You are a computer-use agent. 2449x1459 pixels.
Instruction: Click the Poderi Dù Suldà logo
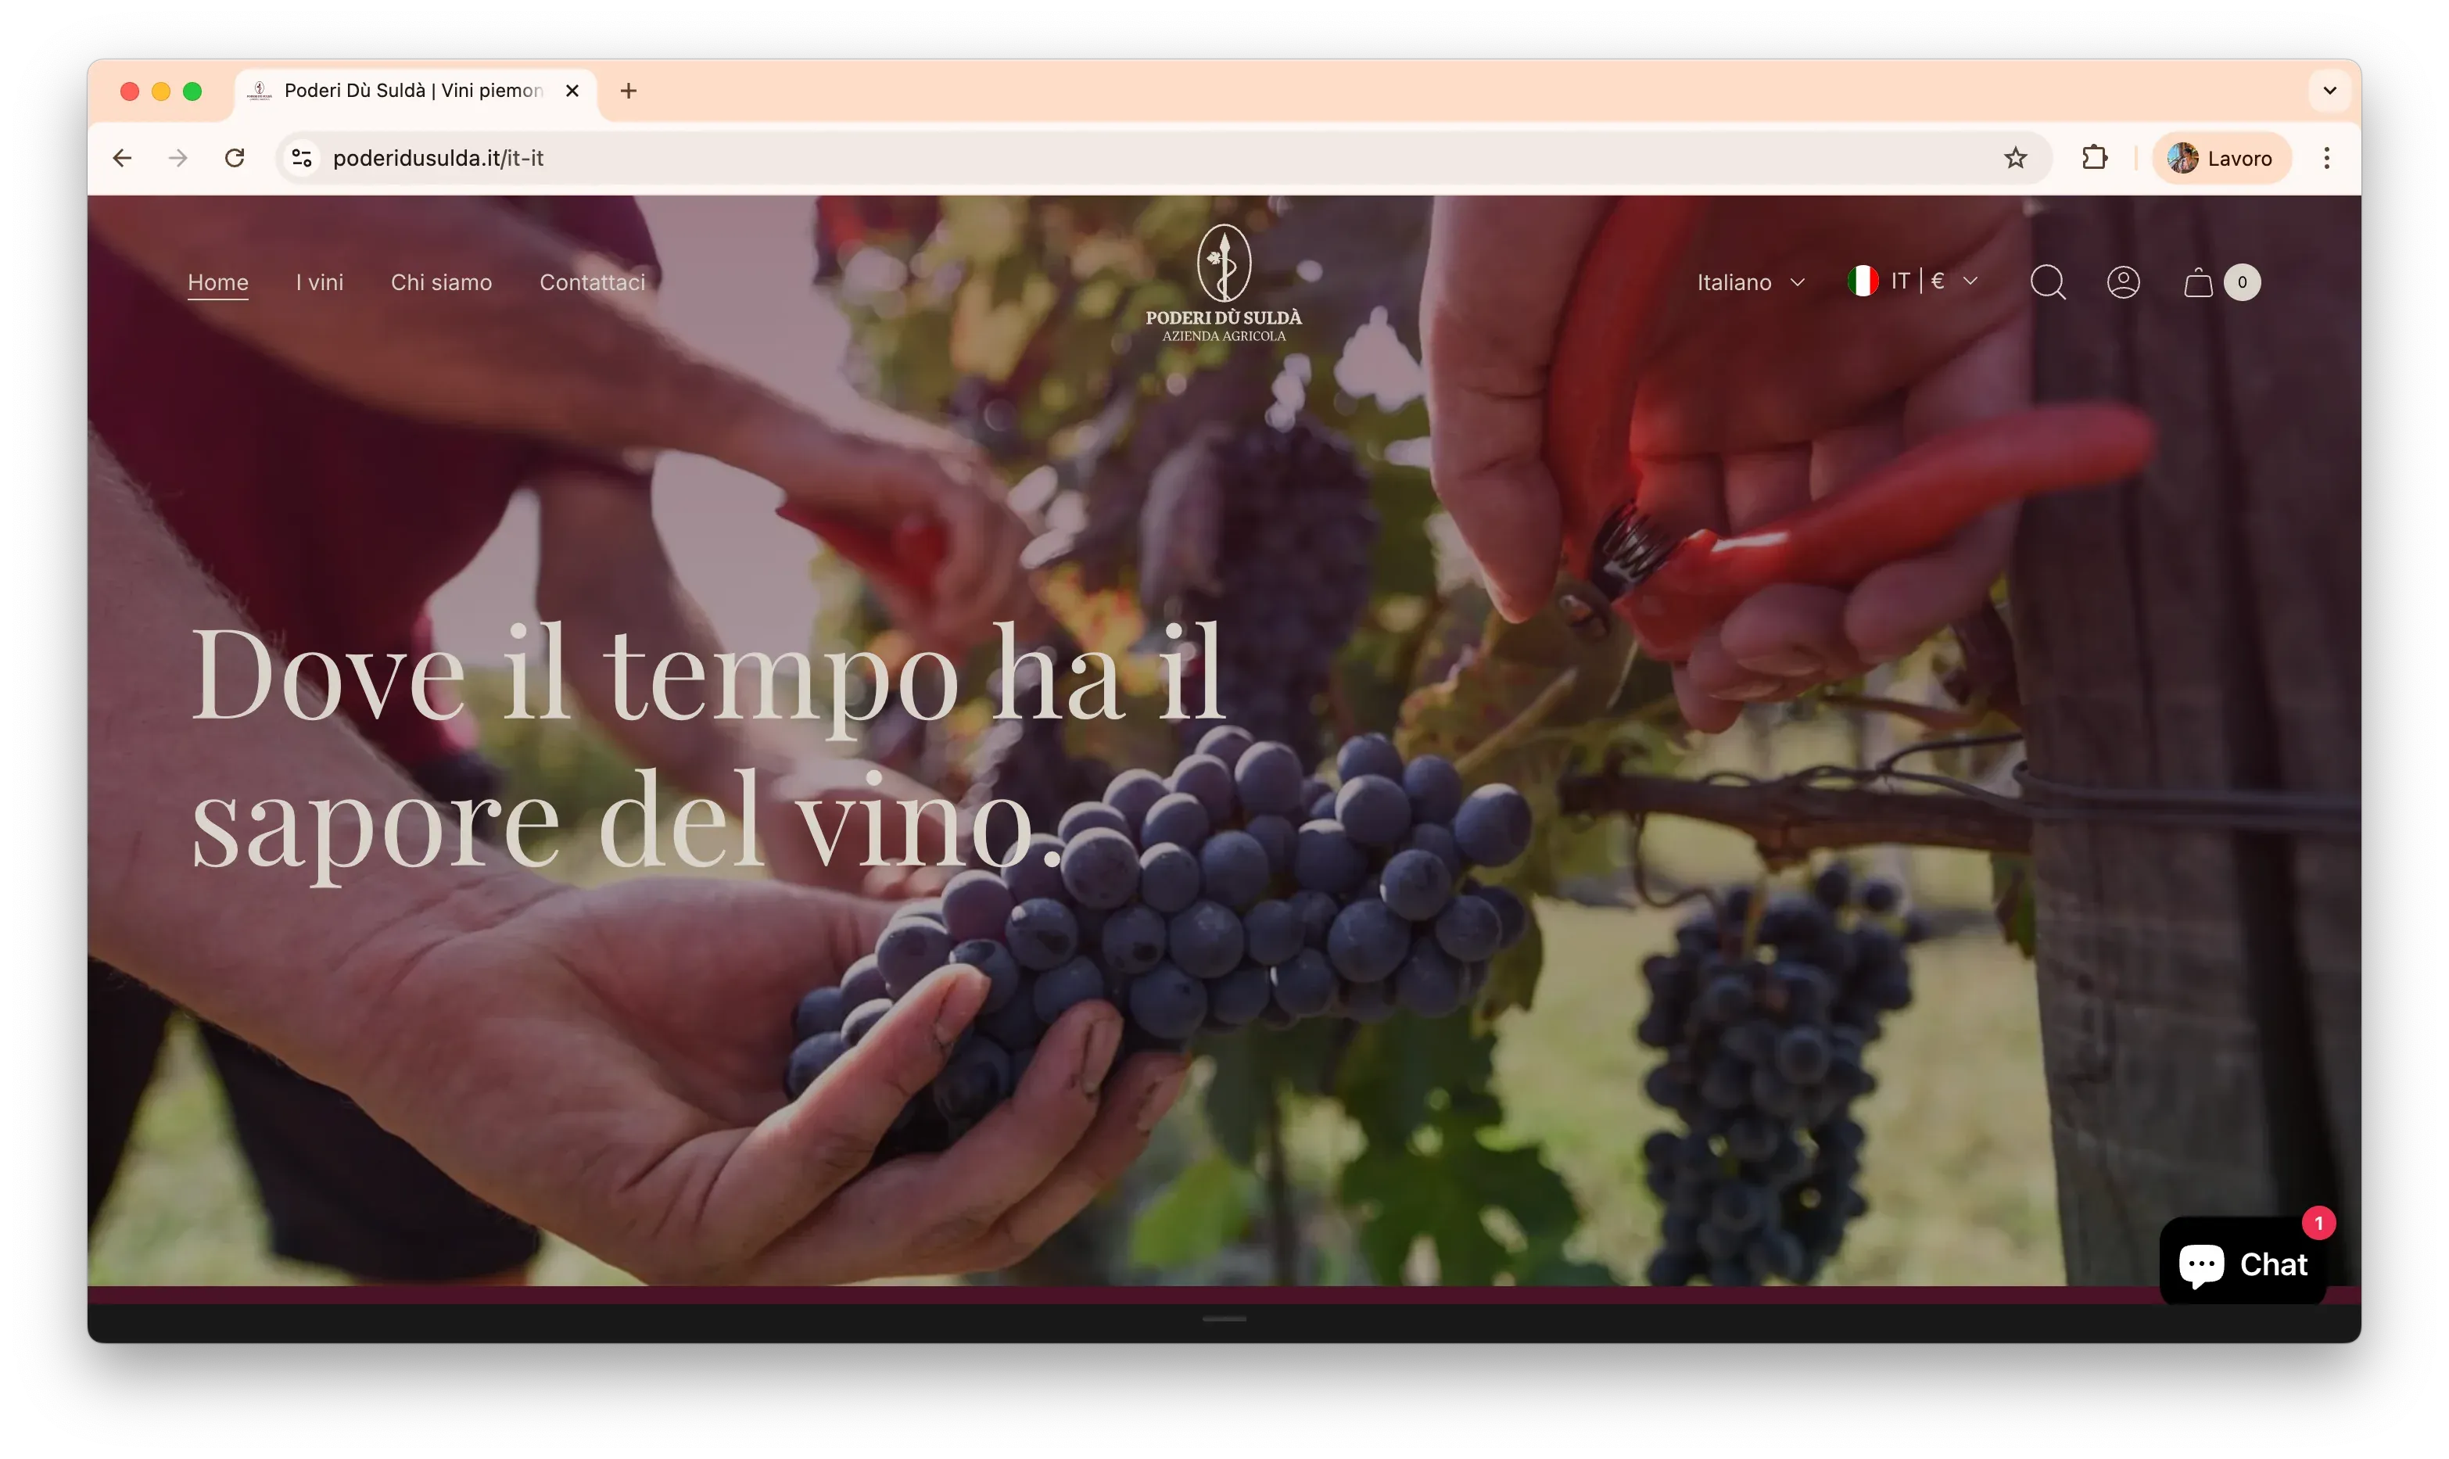1224,285
